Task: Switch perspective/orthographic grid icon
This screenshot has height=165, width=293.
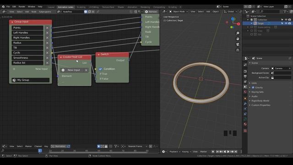Action: [238, 50]
